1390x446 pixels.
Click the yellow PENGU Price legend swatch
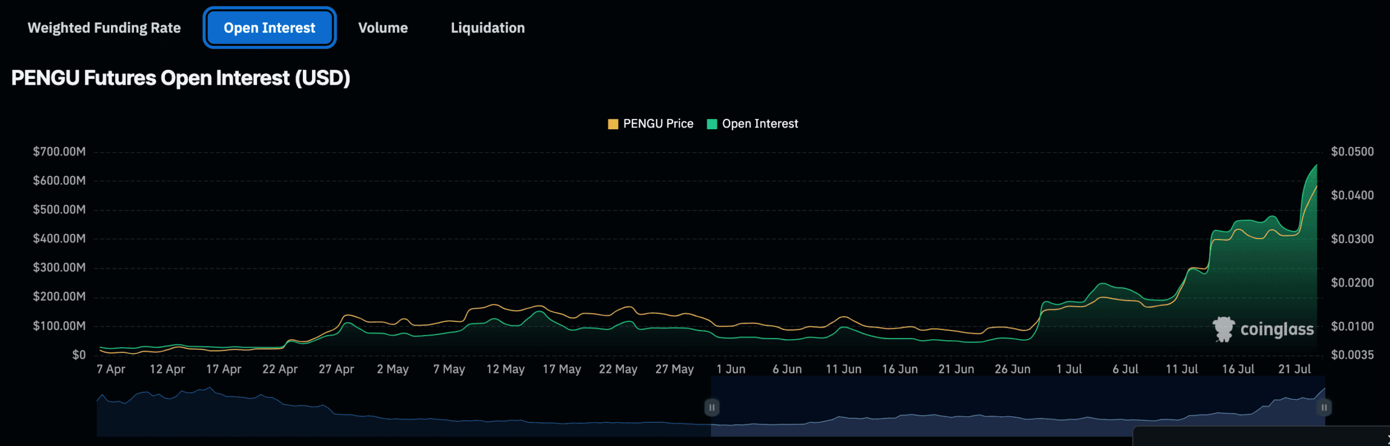(x=613, y=124)
